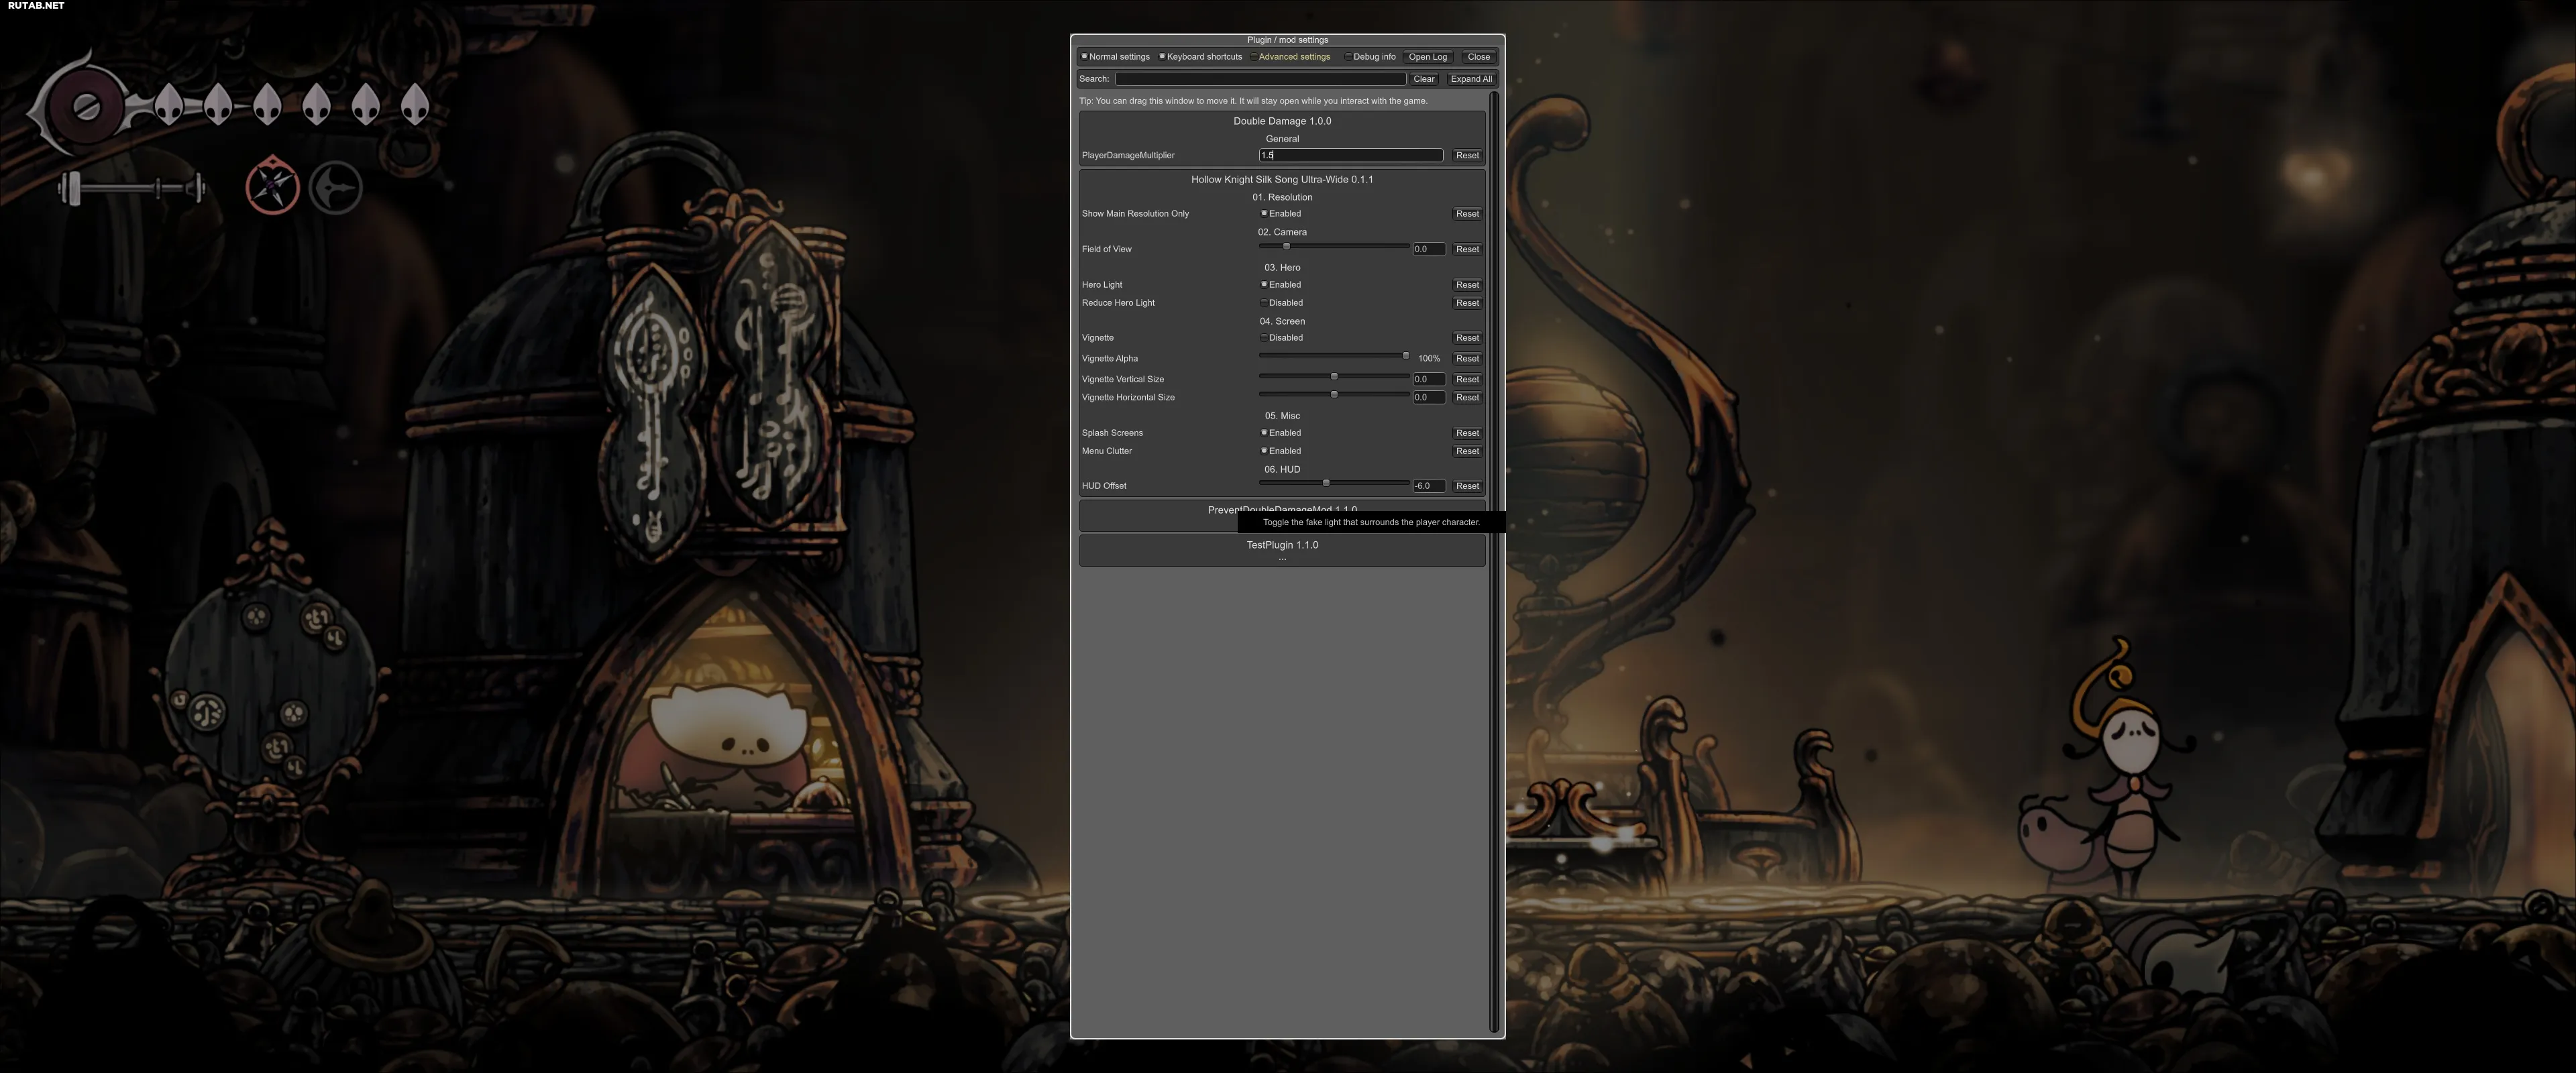Enable the Debug info checkbox
The height and width of the screenshot is (1073, 2576).
tap(1348, 56)
